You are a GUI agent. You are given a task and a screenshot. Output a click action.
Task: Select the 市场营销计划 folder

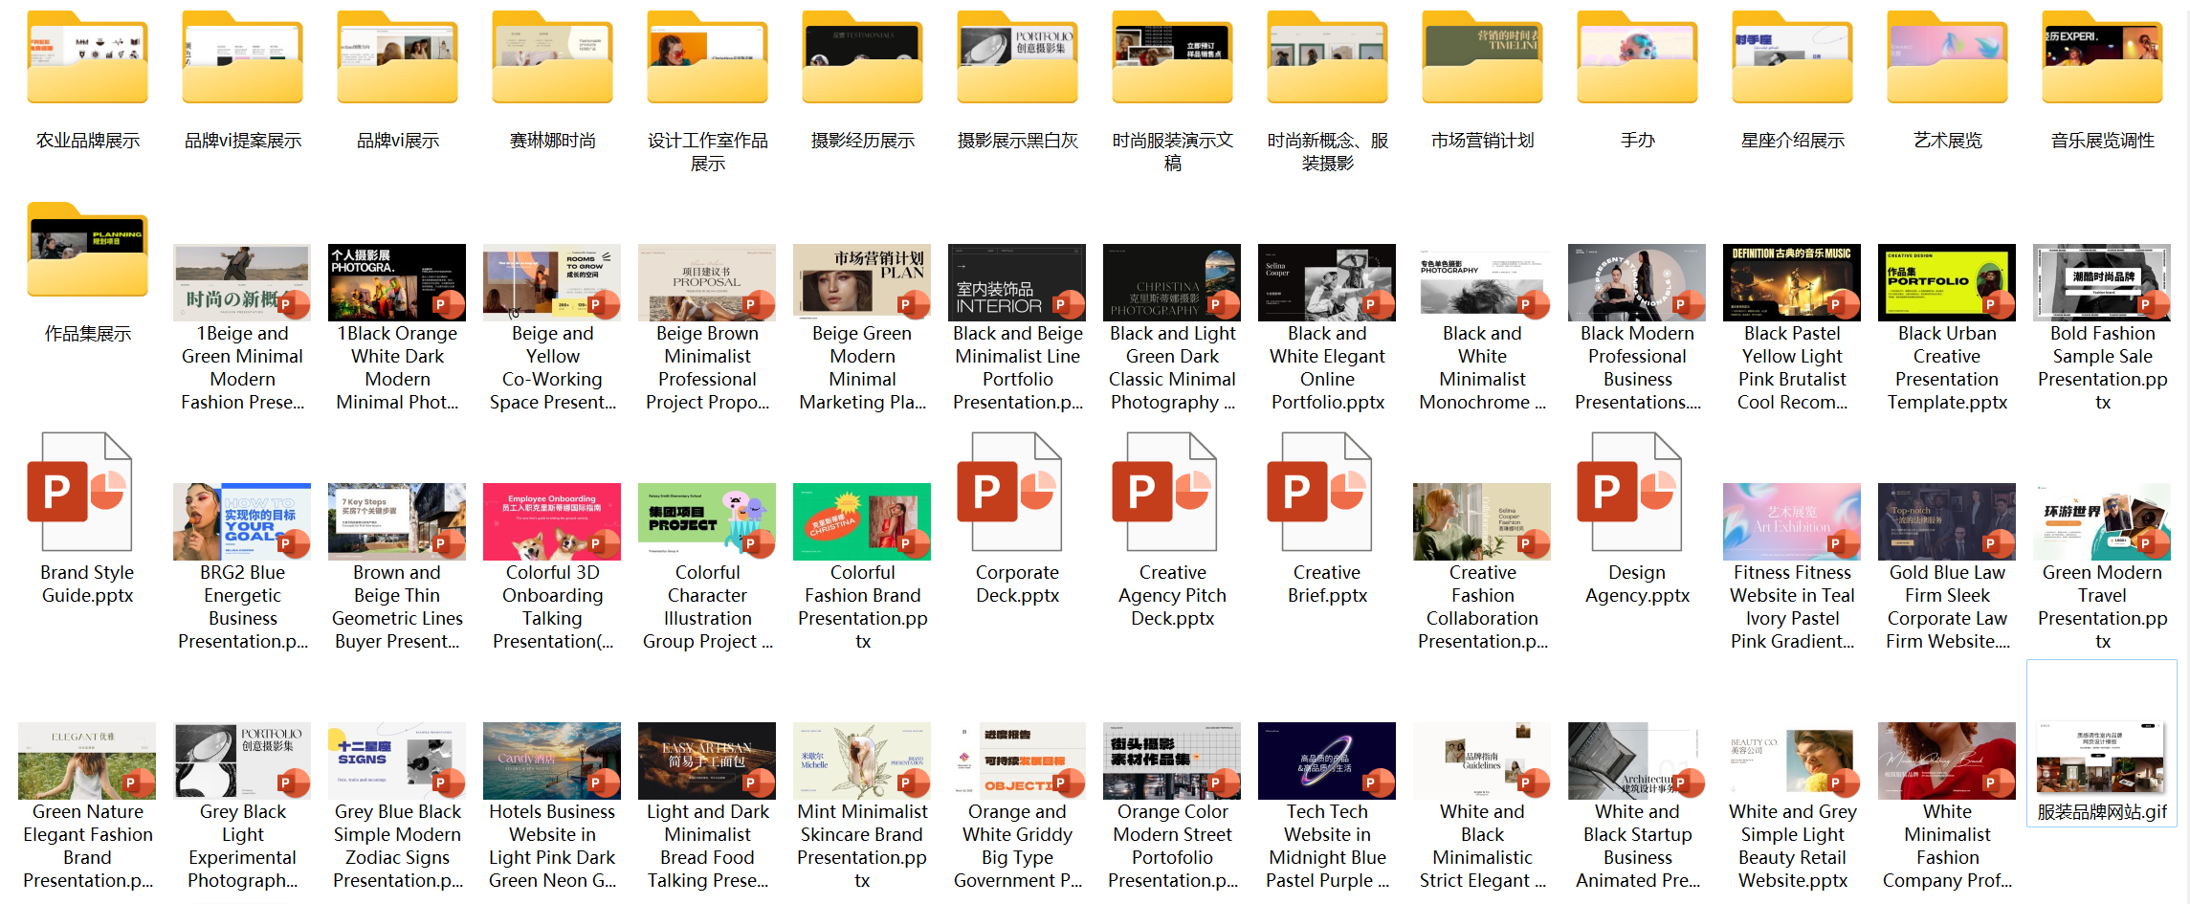1482,59
